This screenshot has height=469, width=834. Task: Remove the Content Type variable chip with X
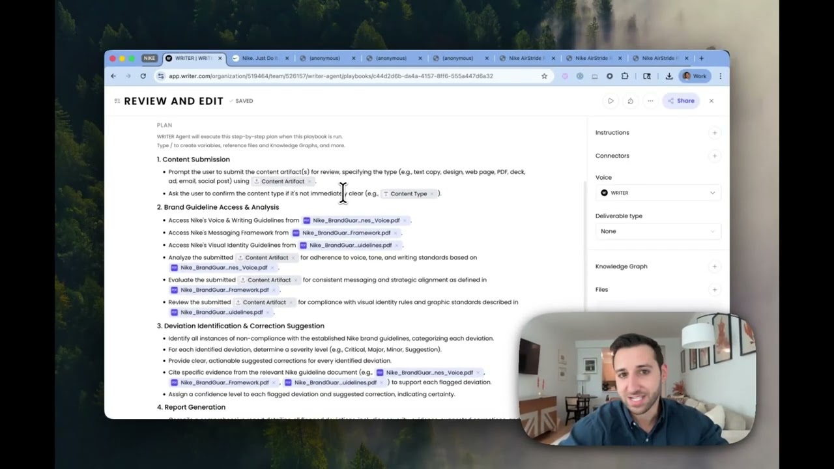pos(431,193)
